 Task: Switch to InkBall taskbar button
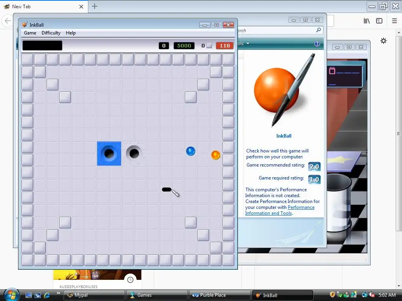[x=283, y=295]
